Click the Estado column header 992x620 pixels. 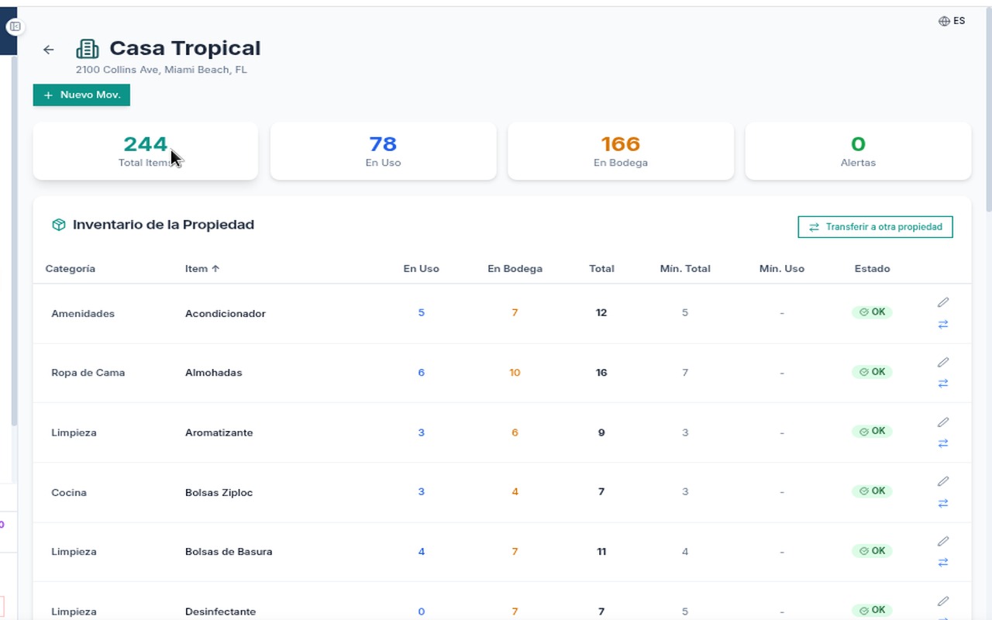(x=872, y=269)
